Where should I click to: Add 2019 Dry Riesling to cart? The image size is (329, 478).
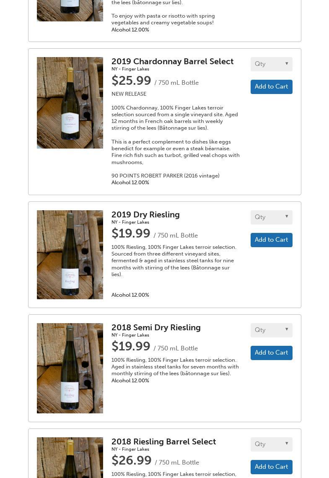click(271, 240)
